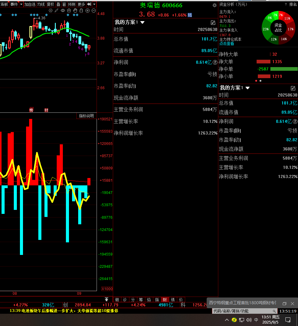Switch to 财 tab

(165, 300)
